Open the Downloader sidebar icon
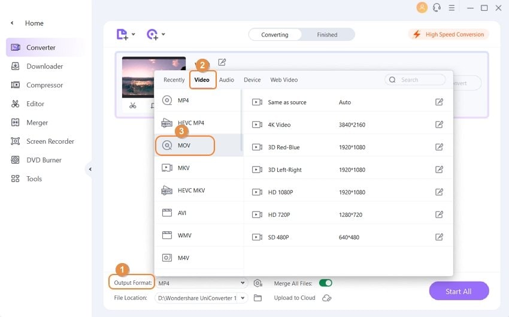The image size is (509, 317). click(15, 67)
